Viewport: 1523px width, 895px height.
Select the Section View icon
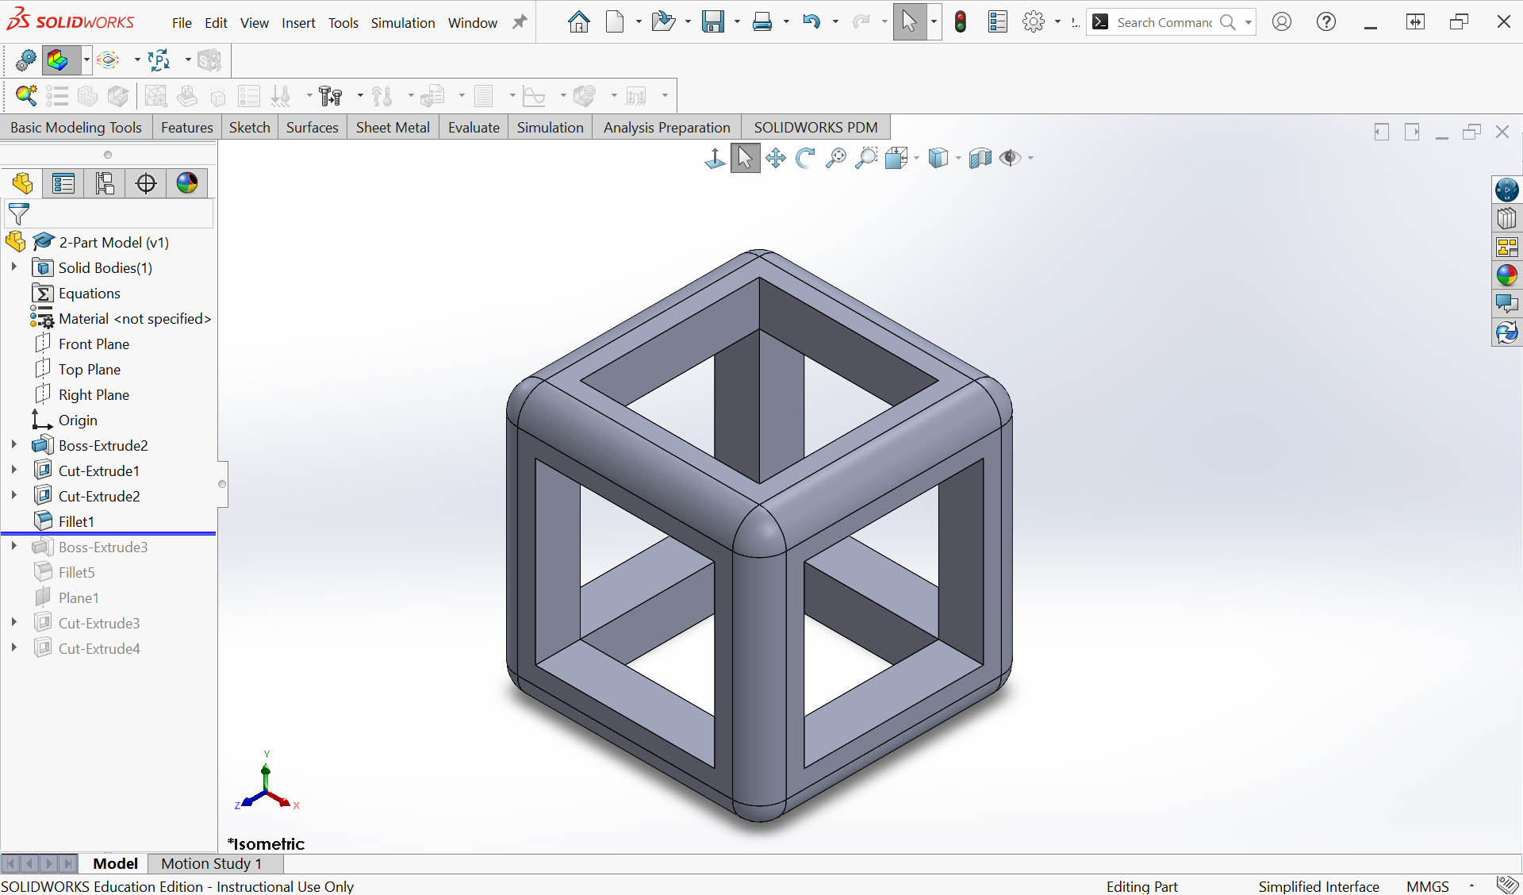click(x=980, y=158)
